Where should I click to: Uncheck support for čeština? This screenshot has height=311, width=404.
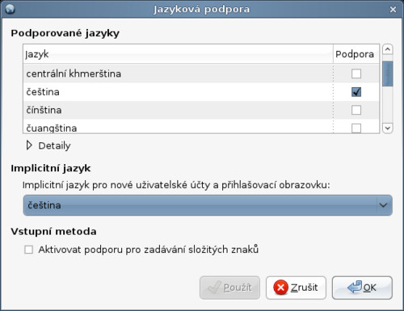[x=356, y=92]
